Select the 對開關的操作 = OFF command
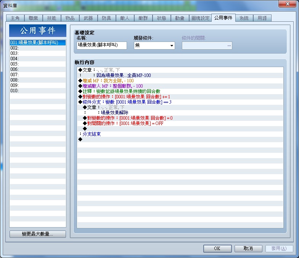Viewport: 299px width, 258px height. point(180,123)
